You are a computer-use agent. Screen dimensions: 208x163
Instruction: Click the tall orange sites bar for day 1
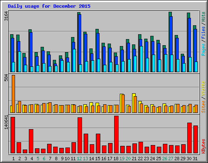13,94
